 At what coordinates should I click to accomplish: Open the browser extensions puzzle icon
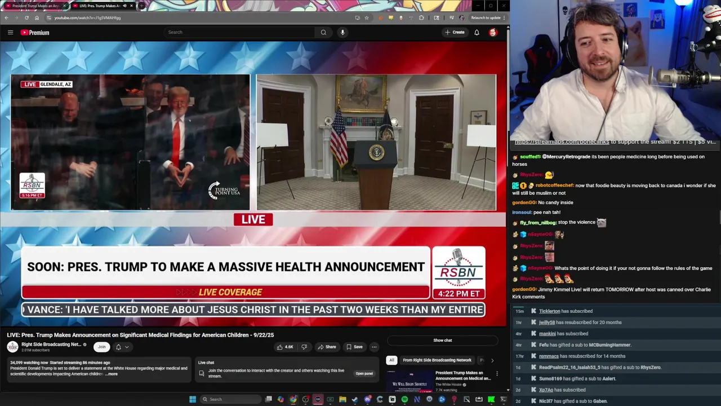click(421, 17)
